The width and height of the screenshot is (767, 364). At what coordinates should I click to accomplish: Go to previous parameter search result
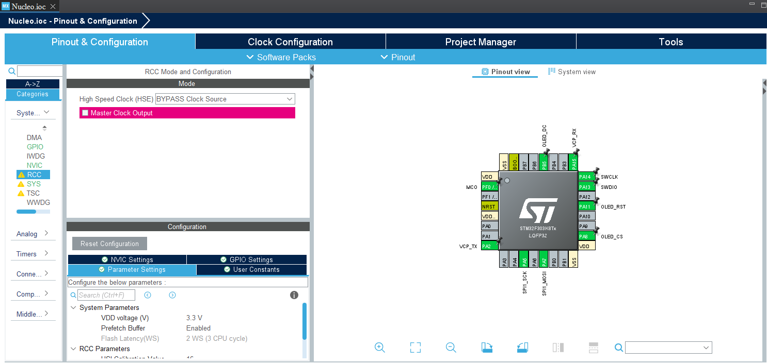148,295
